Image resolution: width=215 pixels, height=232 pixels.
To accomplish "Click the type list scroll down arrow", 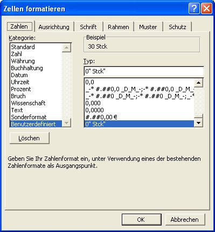I will pyautogui.click(x=198, y=123).
